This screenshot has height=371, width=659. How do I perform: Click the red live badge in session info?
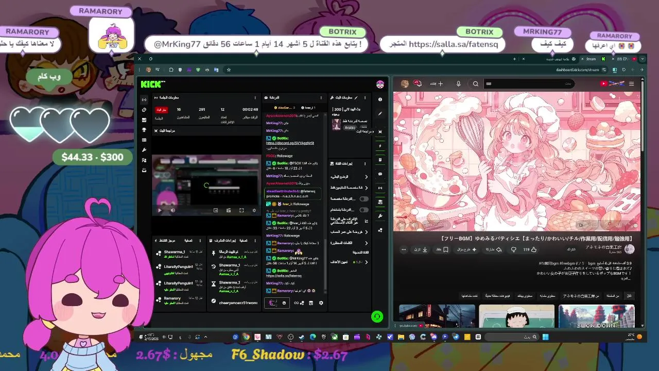pyautogui.click(x=161, y=110)
